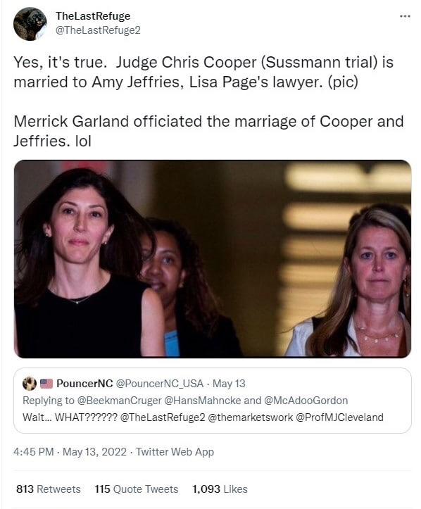Click TheLastRefuge profile avatar
Viewport: 421px width, 509px height.
pos(30,24)
